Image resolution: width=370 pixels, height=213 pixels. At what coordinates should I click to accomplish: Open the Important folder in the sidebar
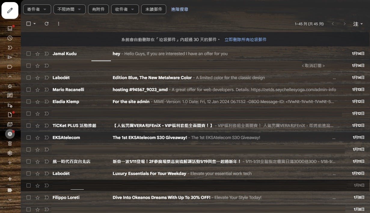pos(10,48)
